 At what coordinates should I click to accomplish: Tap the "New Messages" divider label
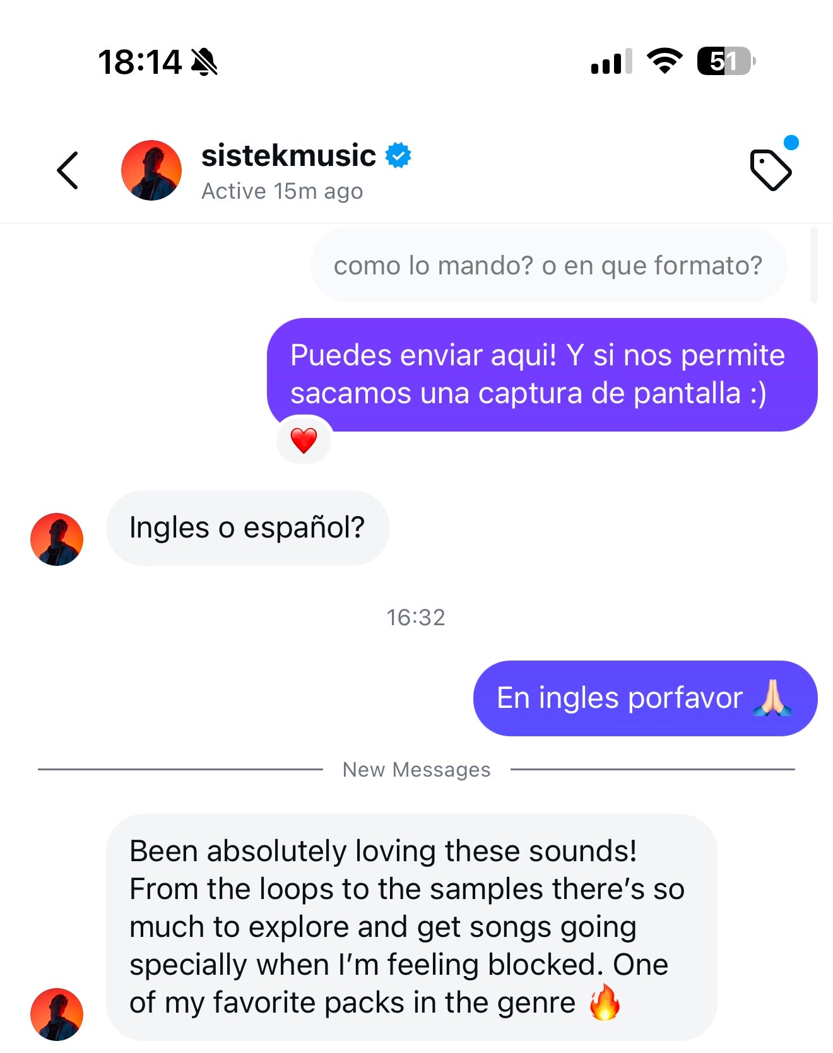pyautogui.click(x=416, y=770)
